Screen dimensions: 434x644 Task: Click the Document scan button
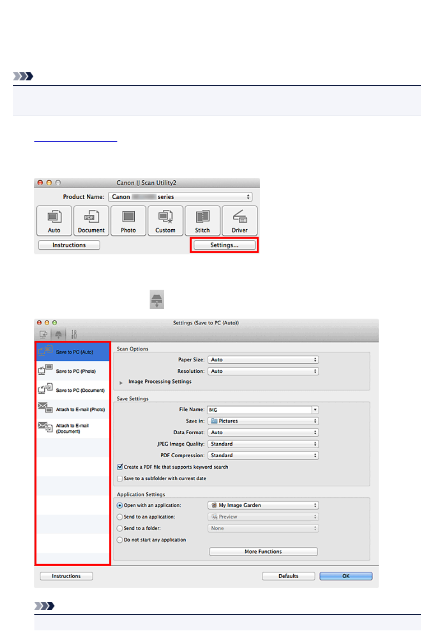click(x=91, y=220)
